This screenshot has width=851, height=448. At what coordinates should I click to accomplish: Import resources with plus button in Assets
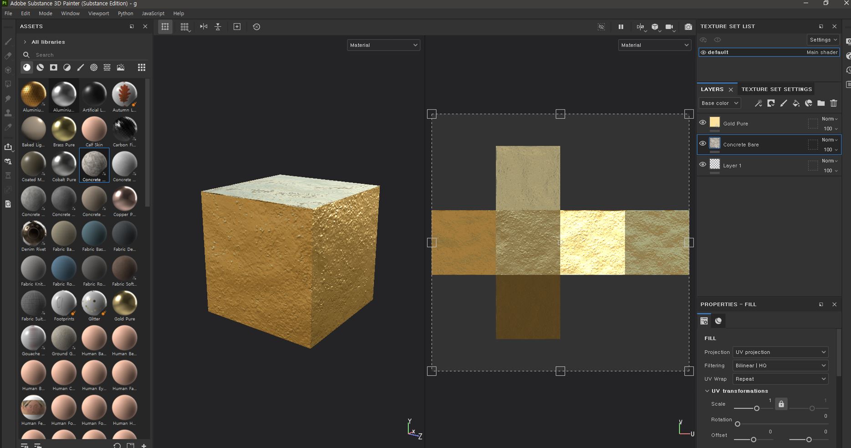tap(144, 445)
